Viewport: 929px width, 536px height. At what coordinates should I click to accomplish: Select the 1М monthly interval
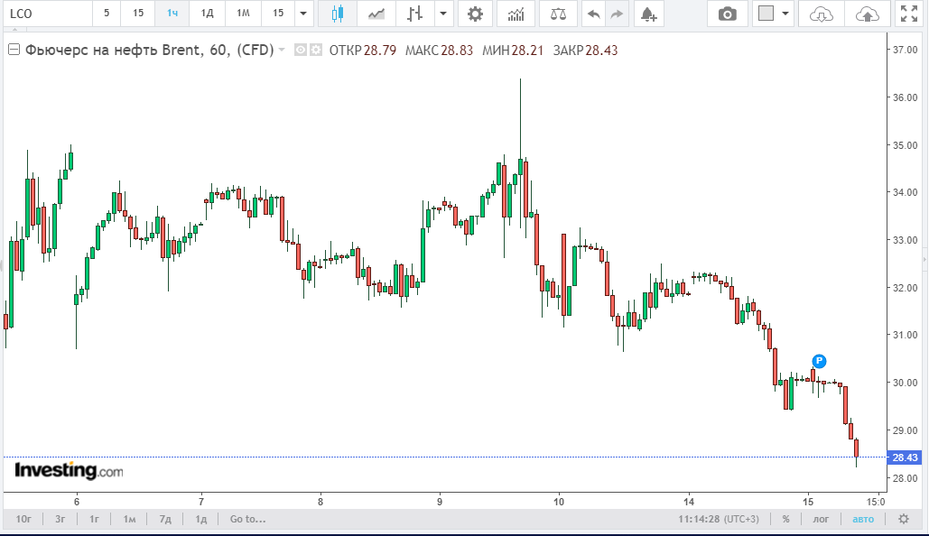point(244,13)
